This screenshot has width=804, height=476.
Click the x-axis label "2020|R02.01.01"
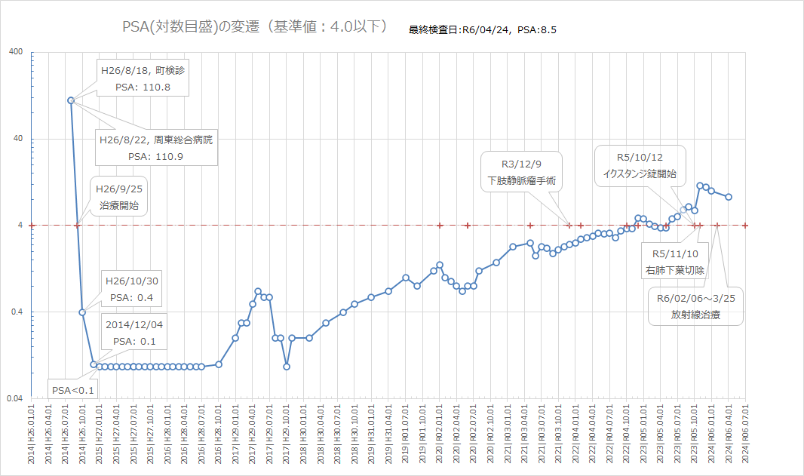pyautogui.click(x=440, y=434)
